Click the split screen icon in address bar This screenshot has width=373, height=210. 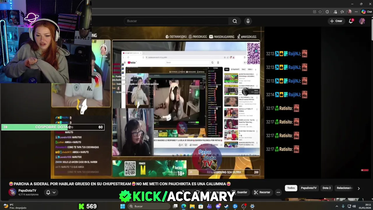pos(314,12)
